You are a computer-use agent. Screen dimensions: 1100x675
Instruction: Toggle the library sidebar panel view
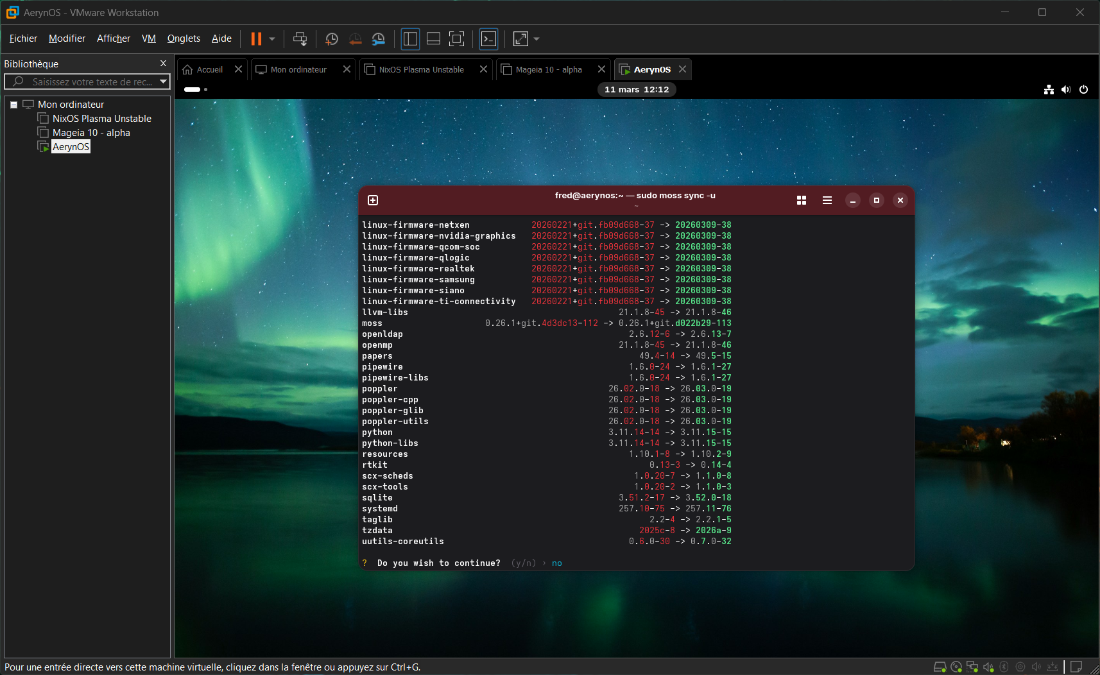[410, 39]
